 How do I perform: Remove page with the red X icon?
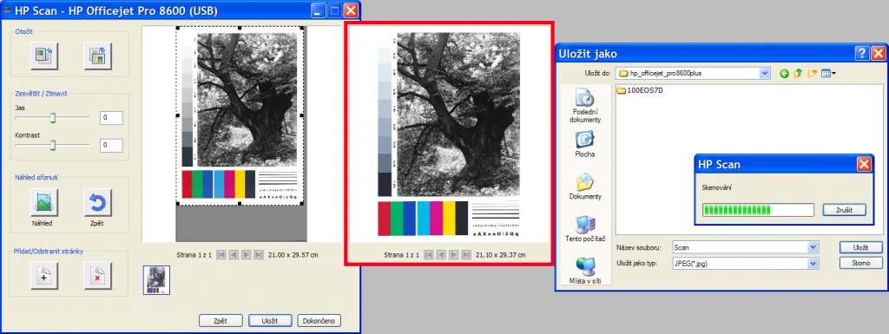pos(97,276)
